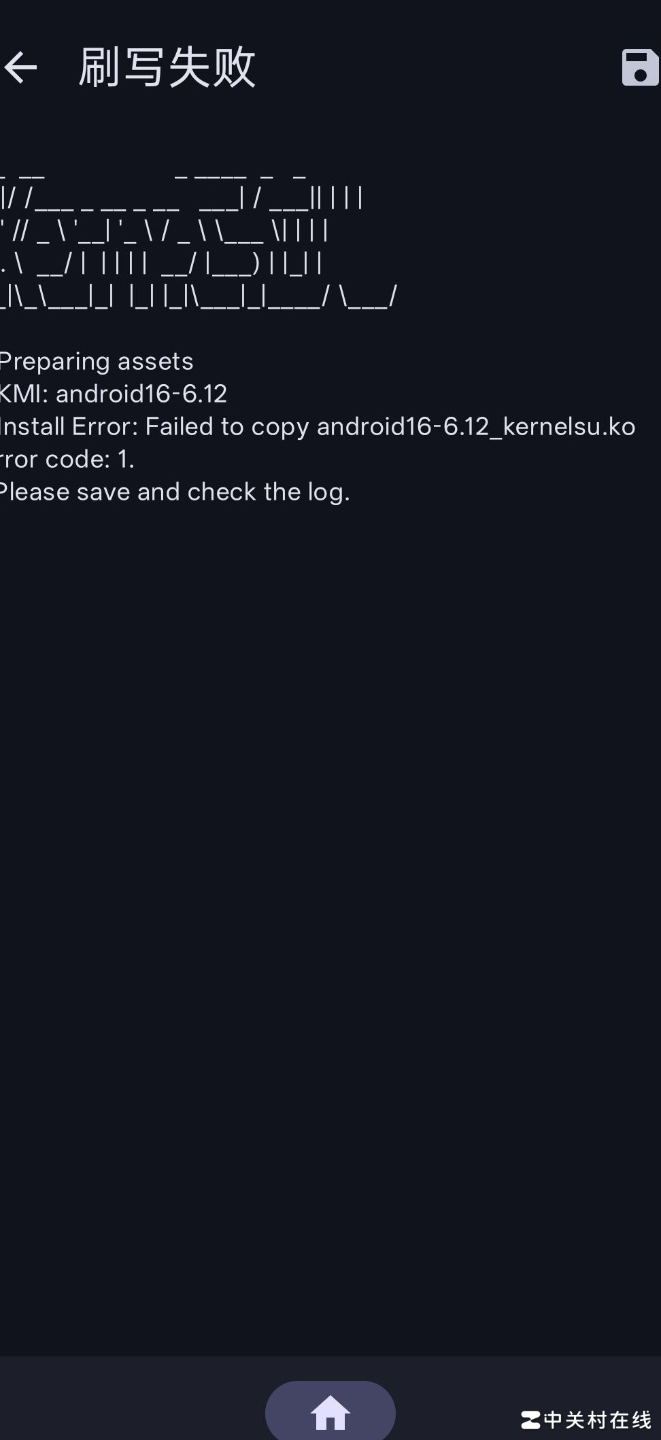The image size is (661, 1440).
Task: Tap the 'KMI: android16-6.12' line
Action: pos(113,394)
